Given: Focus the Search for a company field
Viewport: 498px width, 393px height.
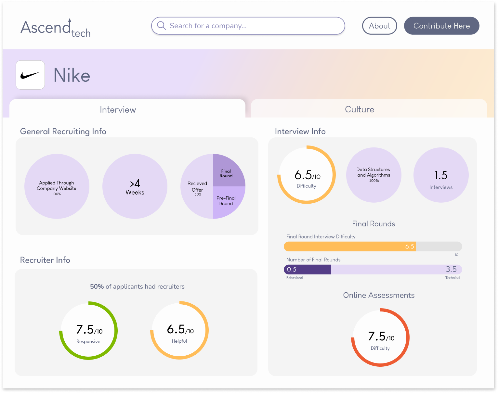Looking at the screenshot, I should [x=248, y=26].
